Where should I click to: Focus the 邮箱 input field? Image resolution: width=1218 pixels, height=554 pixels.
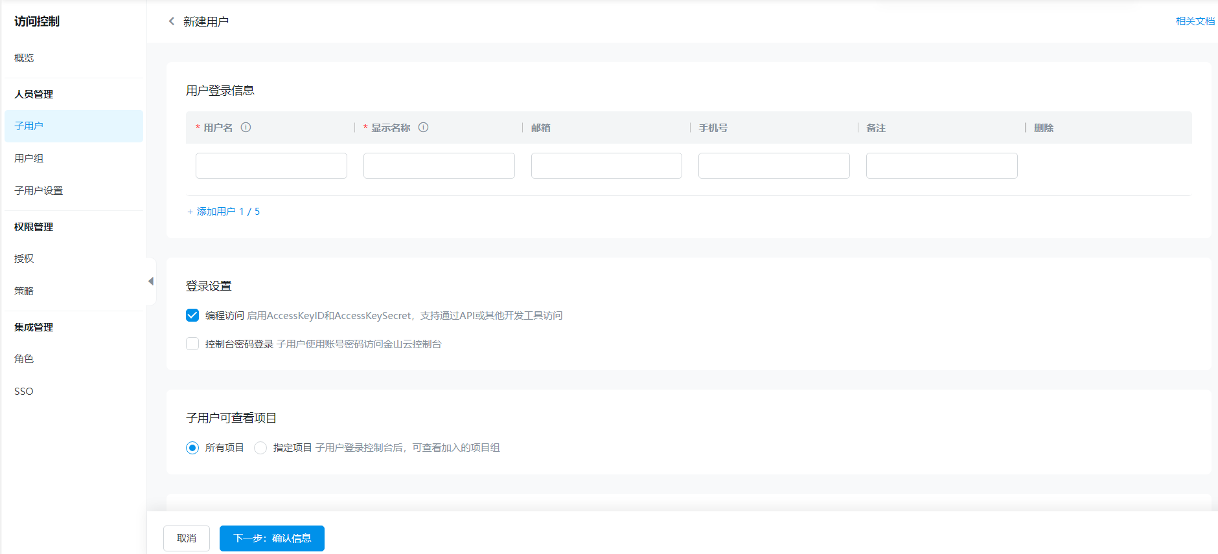[606, 166]
